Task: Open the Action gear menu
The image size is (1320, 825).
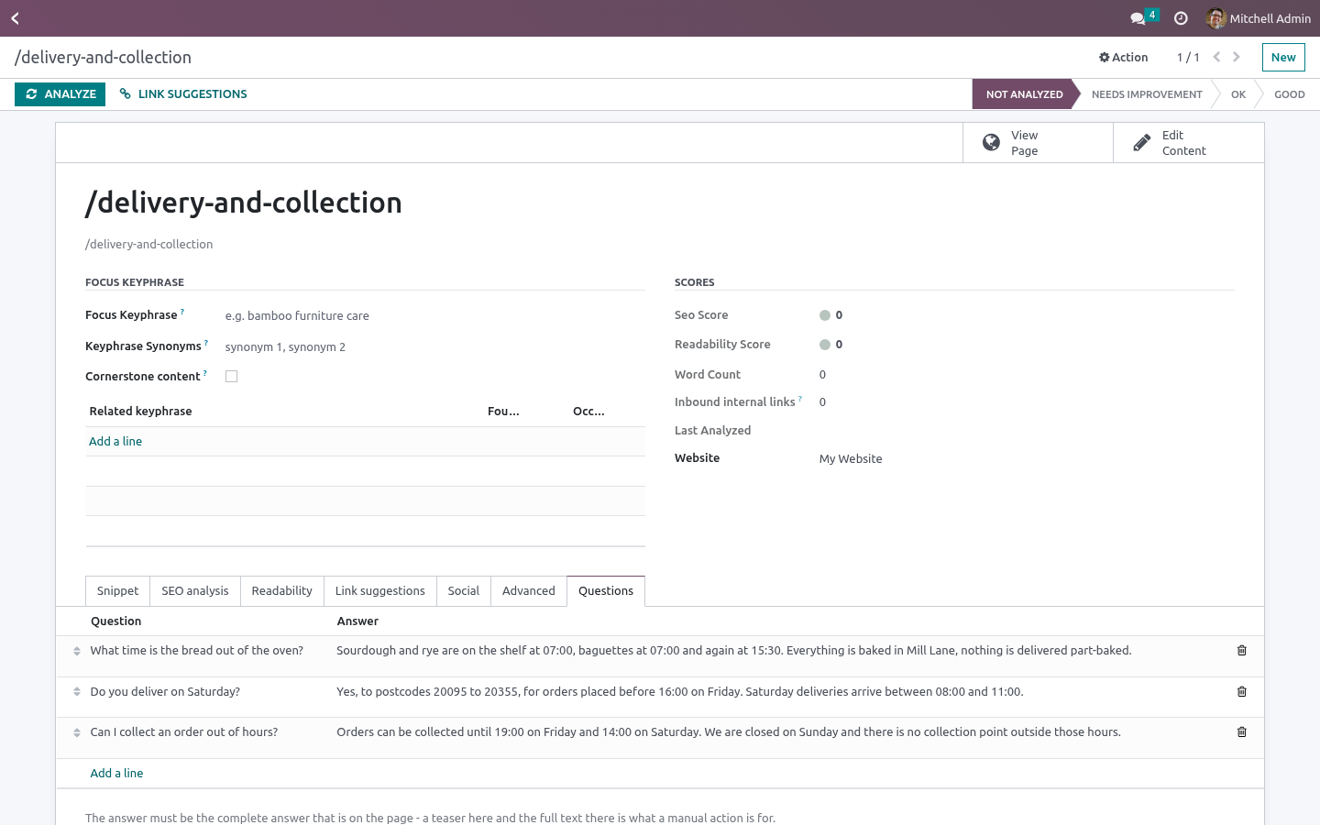Action: 1123,57
